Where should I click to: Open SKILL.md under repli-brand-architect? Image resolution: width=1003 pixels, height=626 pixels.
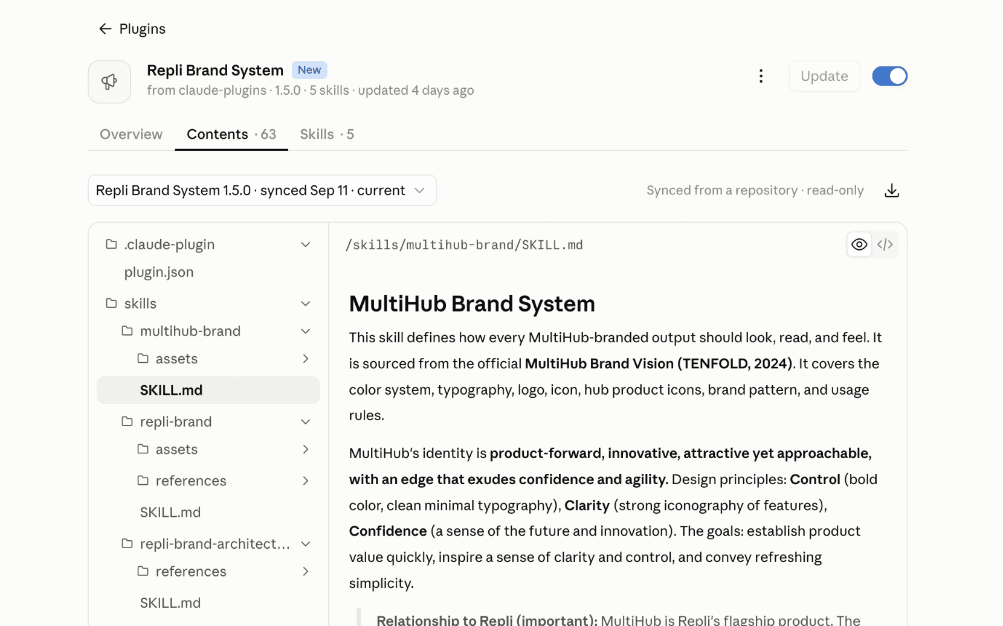[170, 603]
